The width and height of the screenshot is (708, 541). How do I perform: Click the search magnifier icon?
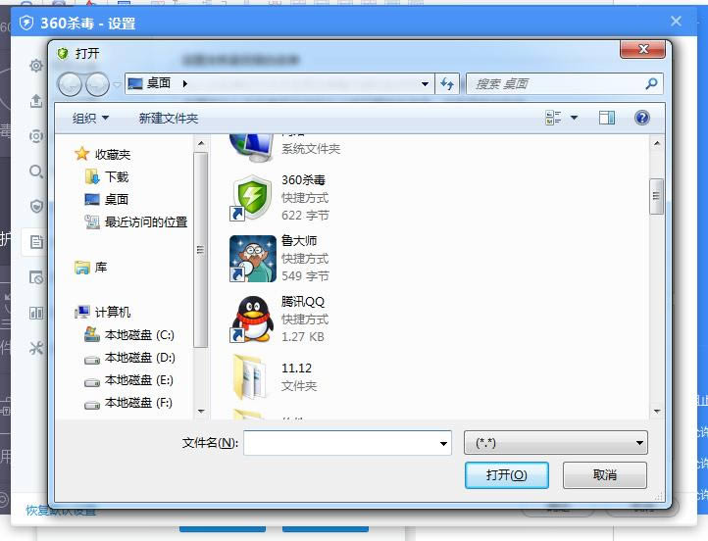[x=651, y=84]
